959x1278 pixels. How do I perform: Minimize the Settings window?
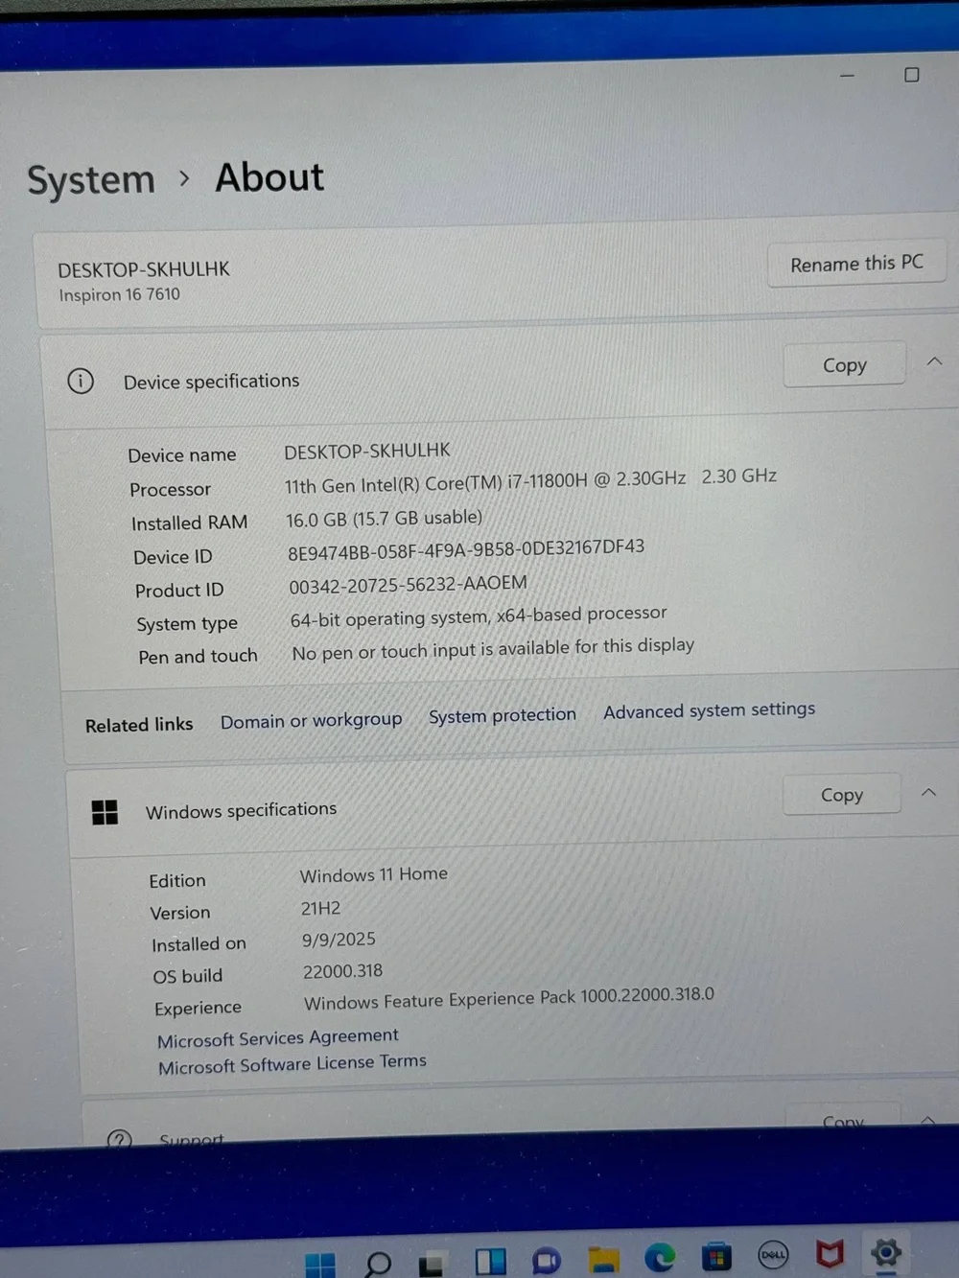point(847,76)
